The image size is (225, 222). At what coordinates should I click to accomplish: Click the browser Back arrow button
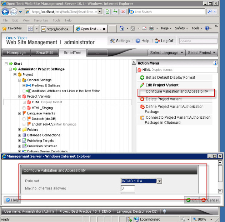tap(5, 12)
